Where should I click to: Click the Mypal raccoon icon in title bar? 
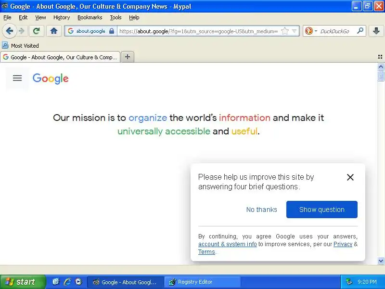[5, 6]
